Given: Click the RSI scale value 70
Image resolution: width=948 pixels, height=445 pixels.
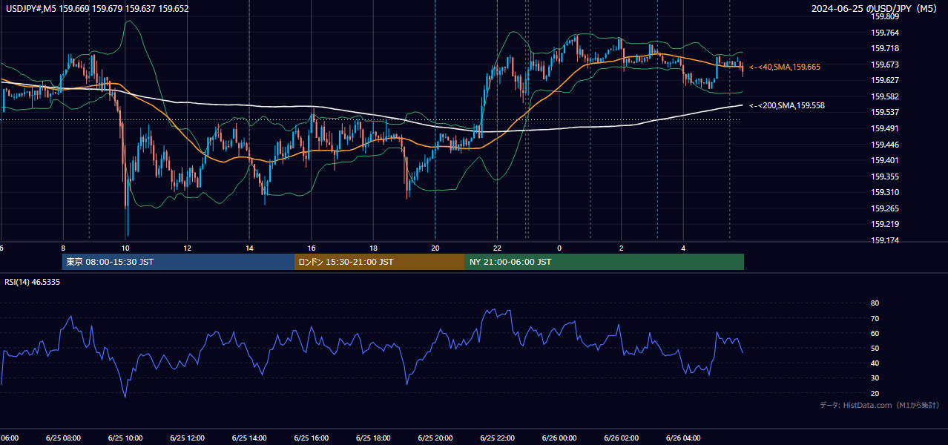Looking at the screenshot, I should click(875, 318).
